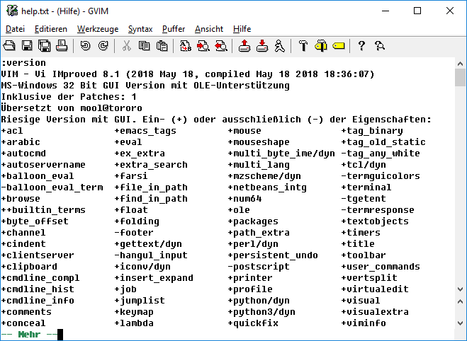Open the Datei menu
The width and height of the screenshot is (467, 341).
coord(15,29)
